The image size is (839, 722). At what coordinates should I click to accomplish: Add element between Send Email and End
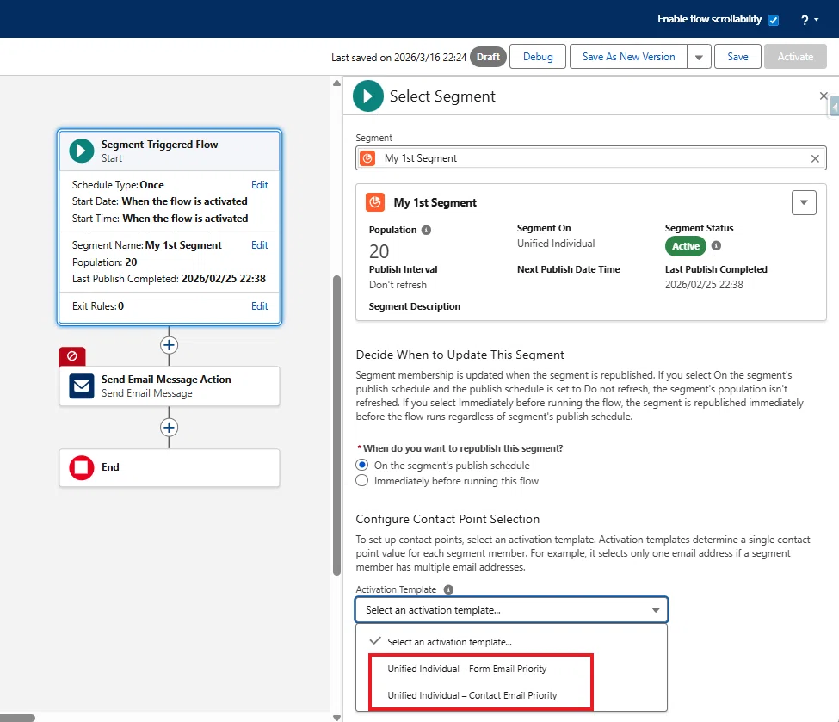[x=169, y=427]
